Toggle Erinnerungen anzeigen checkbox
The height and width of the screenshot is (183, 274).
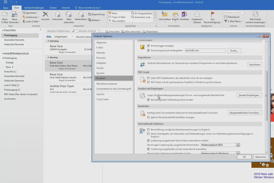click(148, 46)
